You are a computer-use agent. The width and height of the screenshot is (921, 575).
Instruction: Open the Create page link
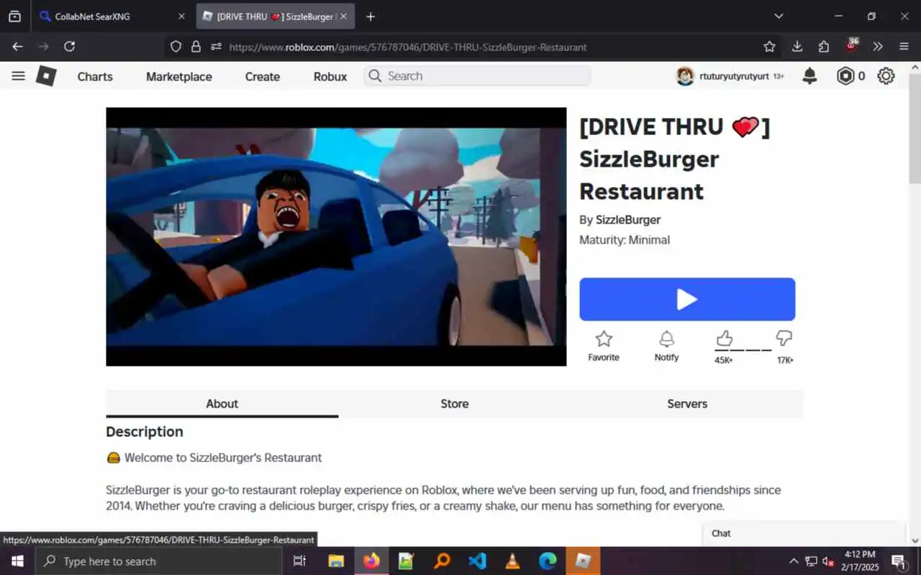click(263, 76)
